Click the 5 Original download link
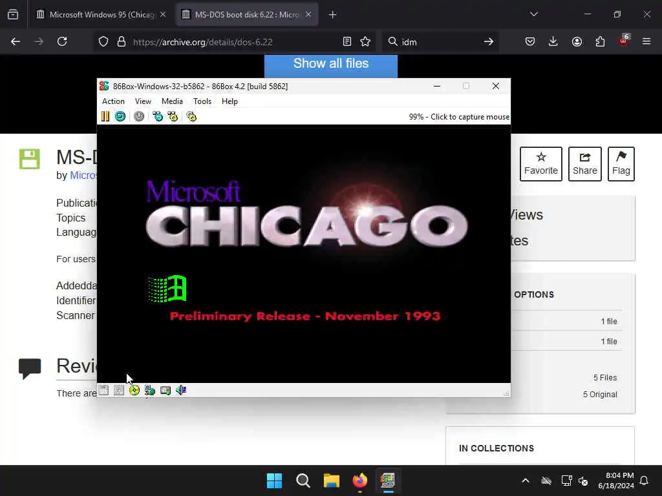Viewport: 662px width, 496px height. point(600,395)
